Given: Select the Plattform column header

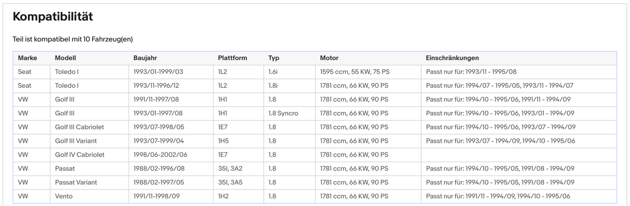Looking at the screenshot, I should pyautogui.click(x=232, y=58).
